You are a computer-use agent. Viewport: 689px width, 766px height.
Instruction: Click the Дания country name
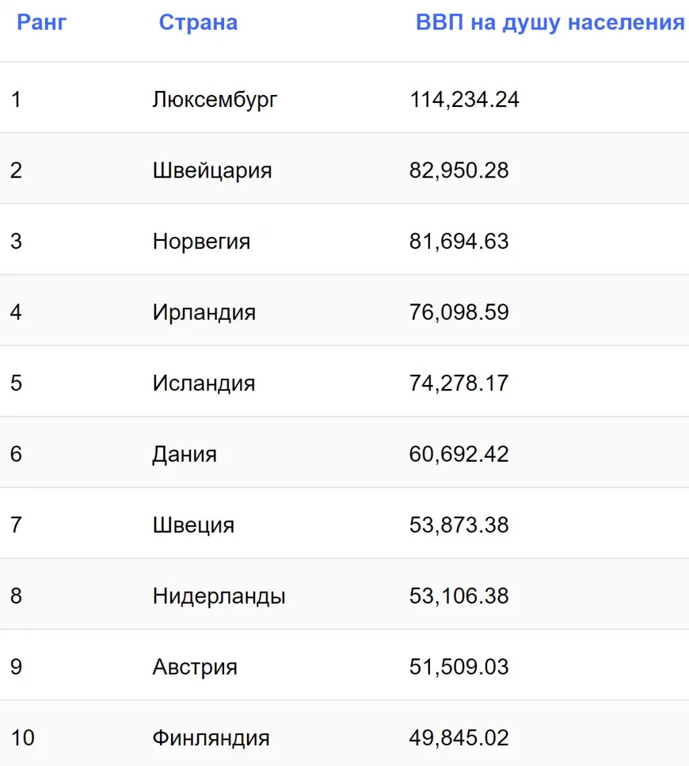point(184,454)
